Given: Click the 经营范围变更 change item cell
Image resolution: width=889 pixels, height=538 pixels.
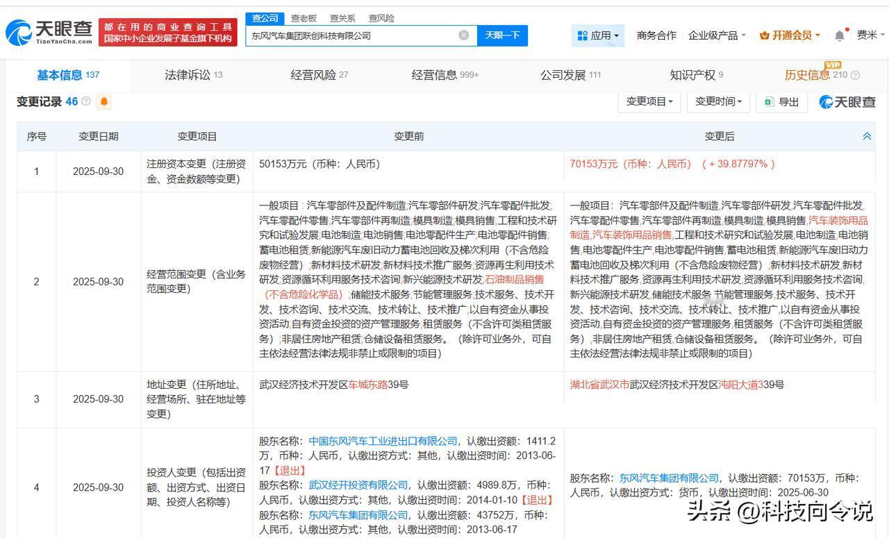Looking at the screenshot, I should [197, 282].
